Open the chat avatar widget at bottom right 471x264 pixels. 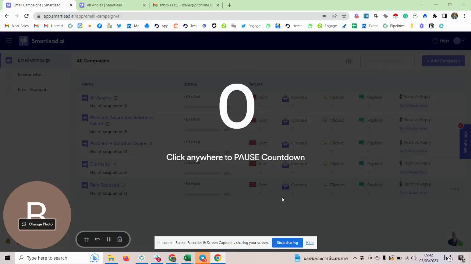[455, 239]
